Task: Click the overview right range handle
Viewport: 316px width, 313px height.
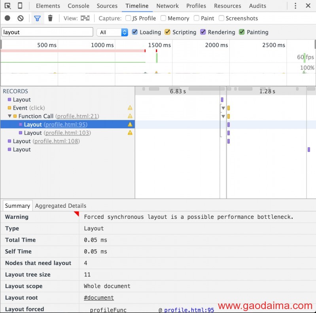Action: coord(315,44)
